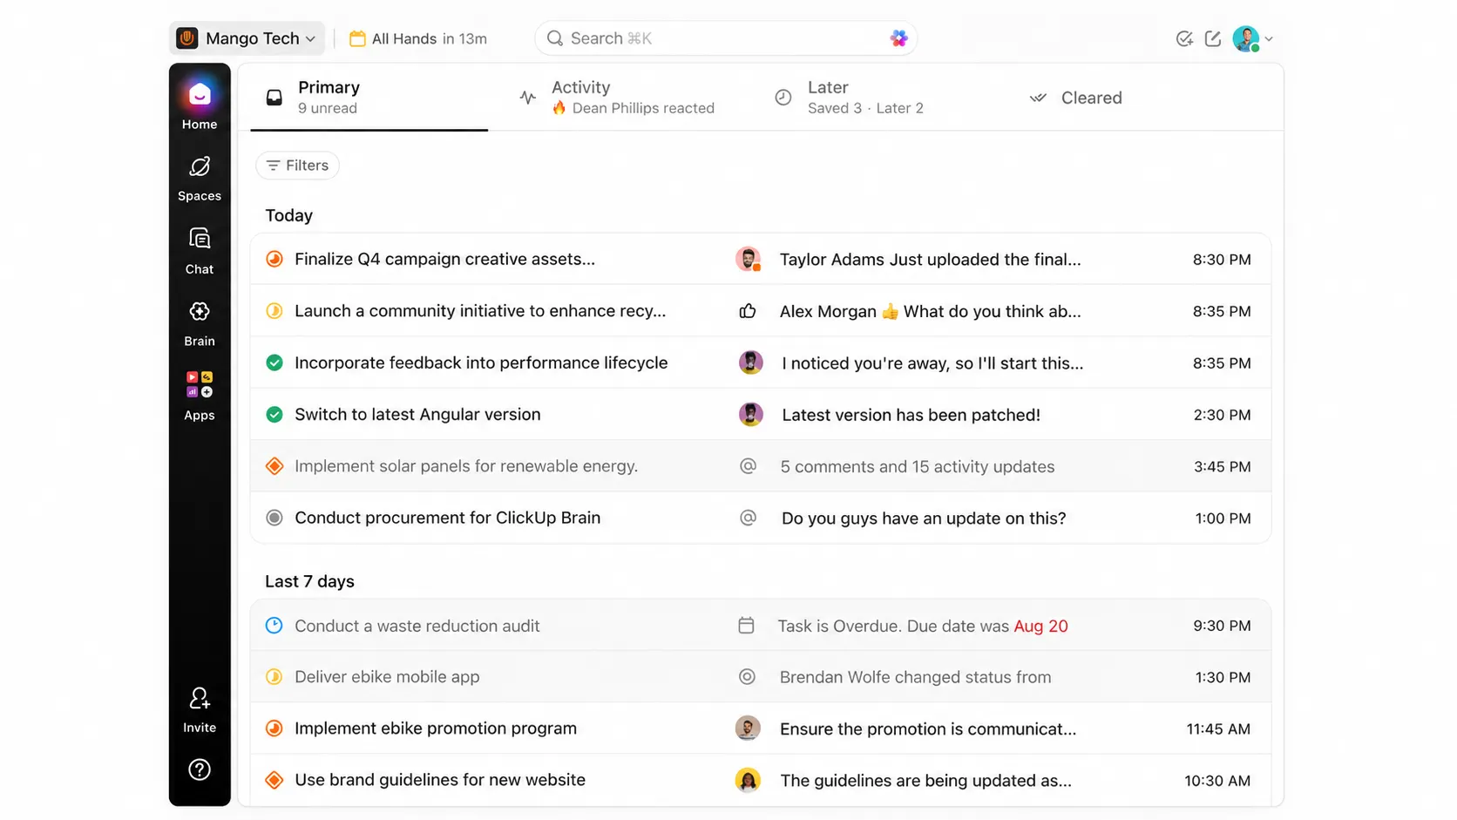Click the Taylor Adams avatar on Finalize Q4 row
Viewport: 1457px width, 820px height.
pos(748,259)
